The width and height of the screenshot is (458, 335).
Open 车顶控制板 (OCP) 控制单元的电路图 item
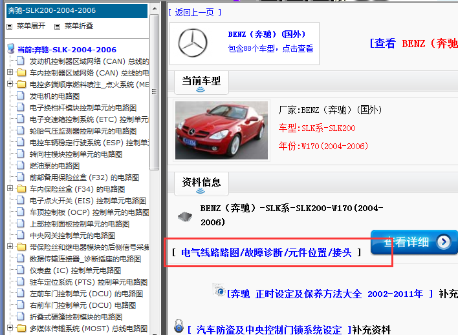[89, 212]
